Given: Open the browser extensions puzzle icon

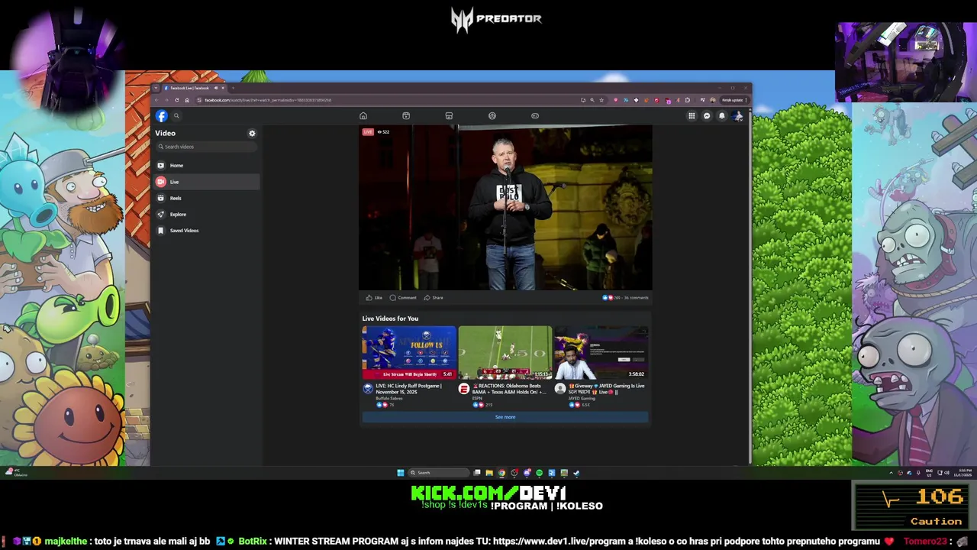Looking at the screenshot, I should pos(688,100).
